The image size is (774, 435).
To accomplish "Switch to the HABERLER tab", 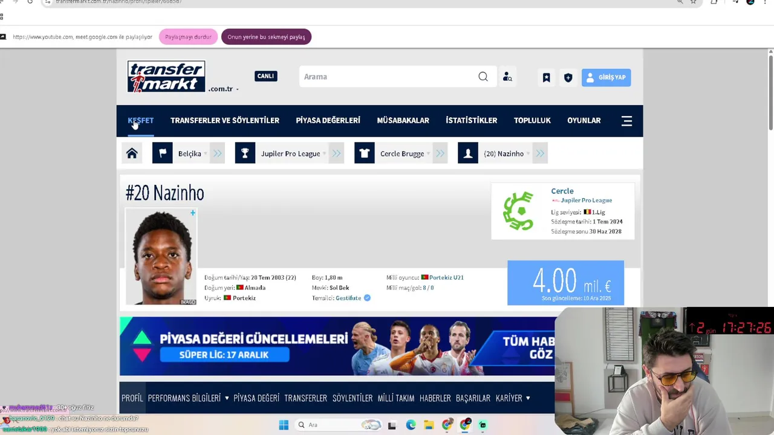I will pyautogui.click(x=435, y=398).
